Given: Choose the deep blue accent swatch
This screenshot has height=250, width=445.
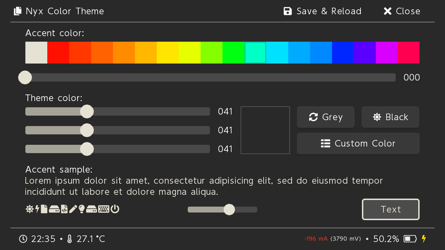Looking at the screenshot, I should [343, 53].
